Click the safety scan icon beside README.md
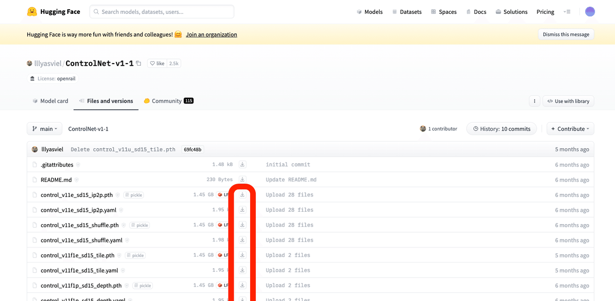The height and width of the screenshot is (301, 615). point(76,180)
